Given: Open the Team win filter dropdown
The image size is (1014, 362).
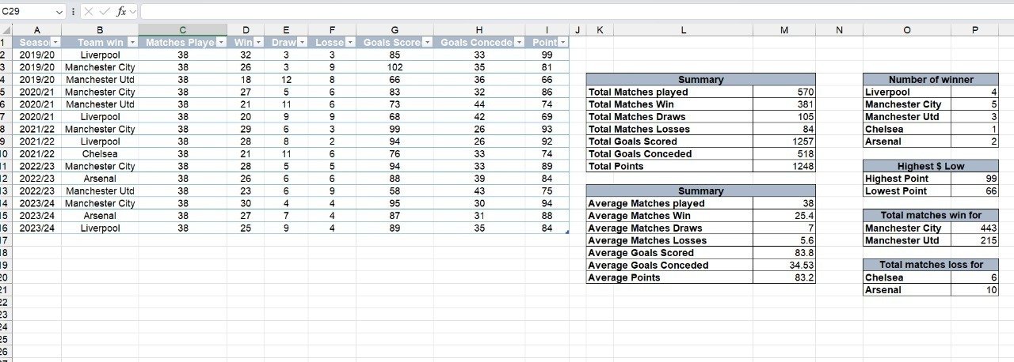Looking at the screenshot, I should click(132, 43).
